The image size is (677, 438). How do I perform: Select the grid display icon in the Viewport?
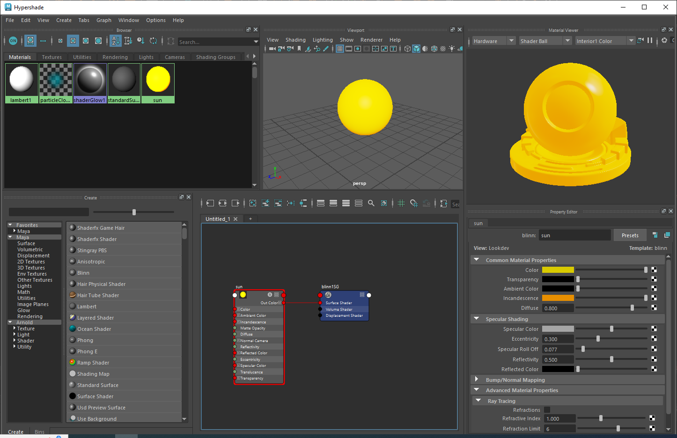tap(339, 49)
